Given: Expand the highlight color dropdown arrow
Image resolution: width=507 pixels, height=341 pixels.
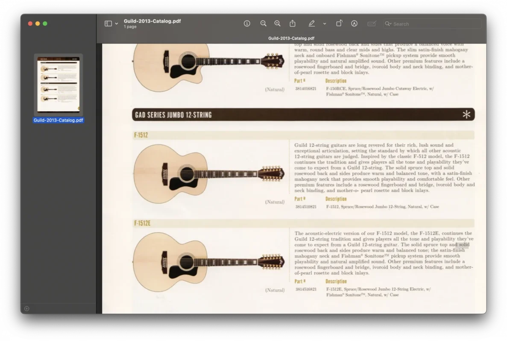Looking at the screenshot, I should click(x=325, y=24).
